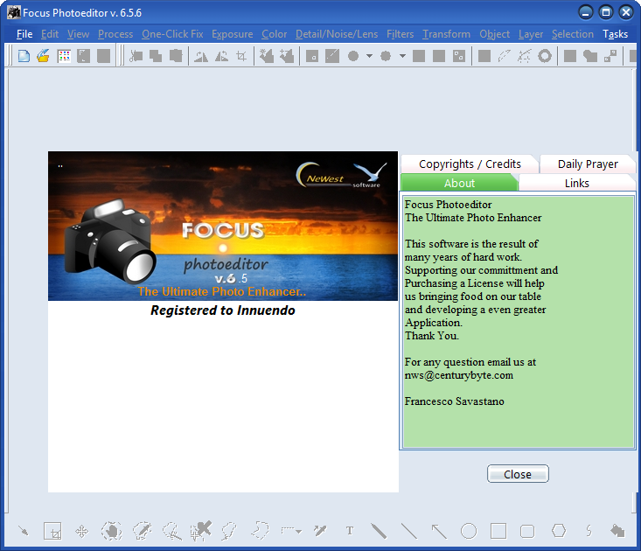Switch to the Copyrights / Credits tab

470,164
